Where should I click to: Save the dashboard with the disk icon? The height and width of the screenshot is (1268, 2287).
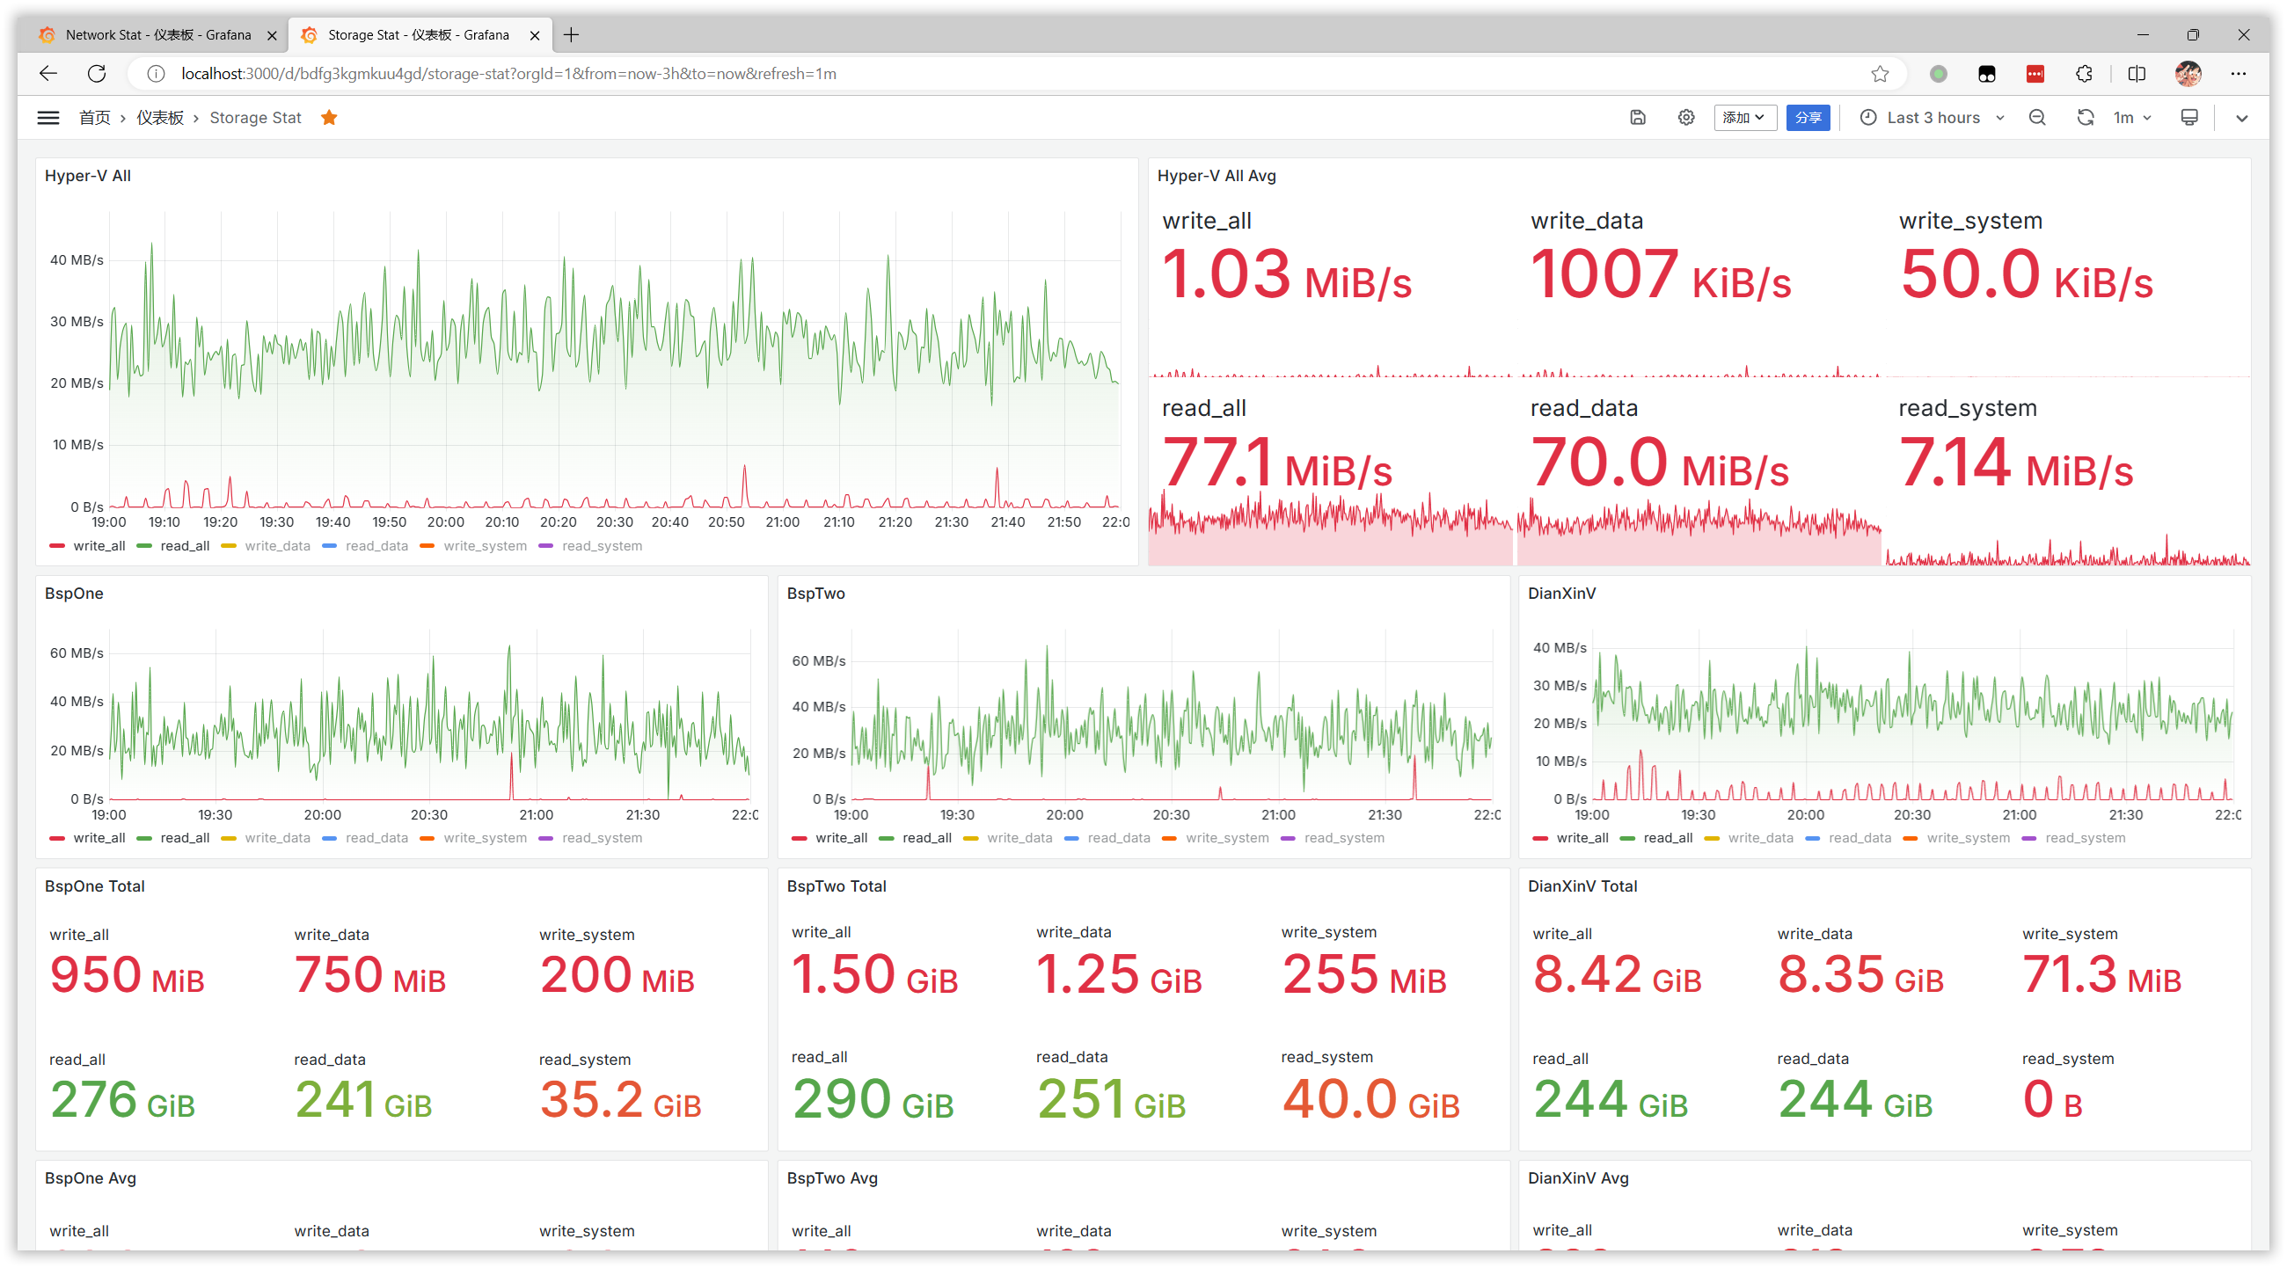tap(1638, 118)
